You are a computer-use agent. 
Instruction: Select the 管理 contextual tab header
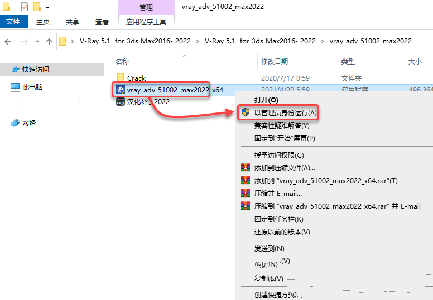point(146,7)
